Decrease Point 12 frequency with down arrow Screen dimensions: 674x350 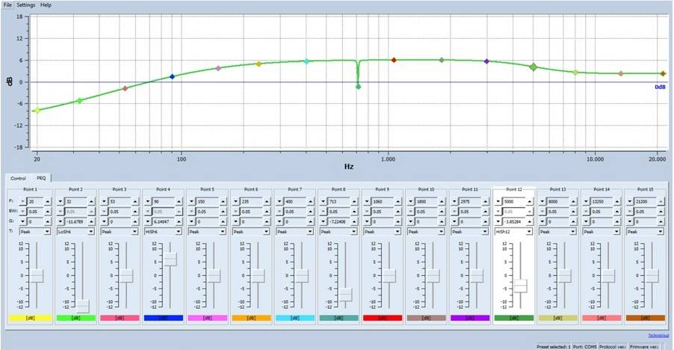click(x=498, y=202)
